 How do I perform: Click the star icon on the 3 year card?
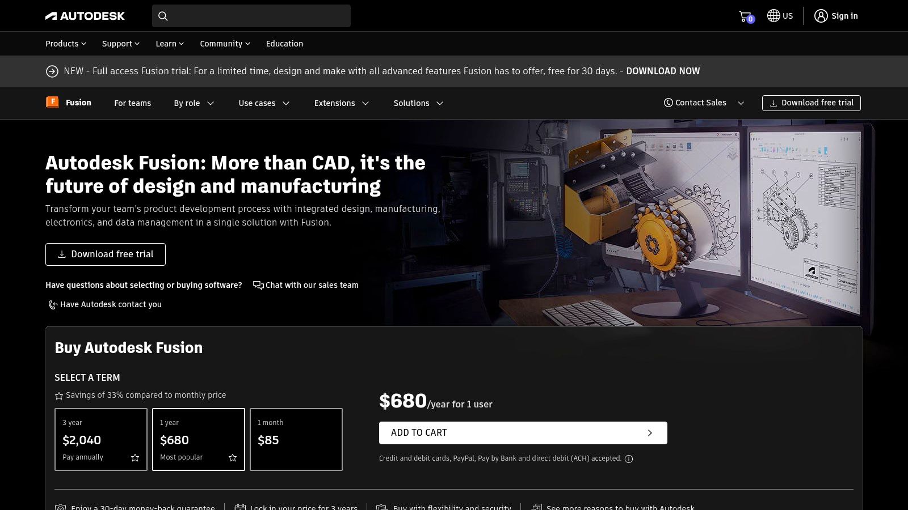tap(135, 458)
